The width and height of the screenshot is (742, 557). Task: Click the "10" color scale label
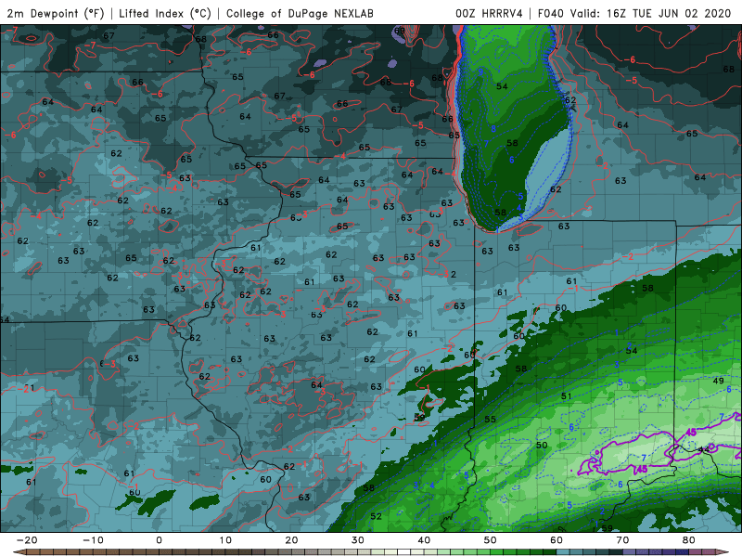point(225,540)
